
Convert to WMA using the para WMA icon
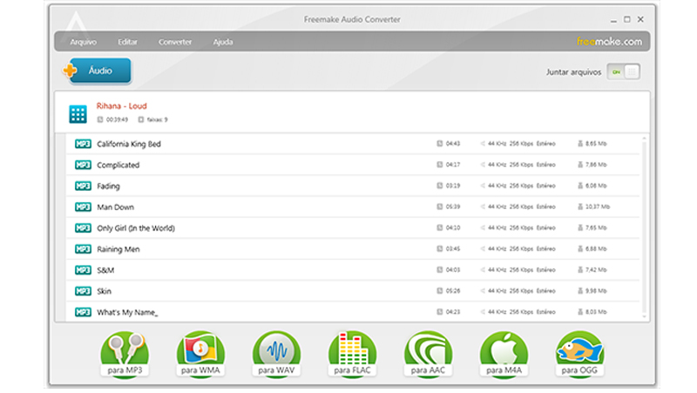pos(200,355)
